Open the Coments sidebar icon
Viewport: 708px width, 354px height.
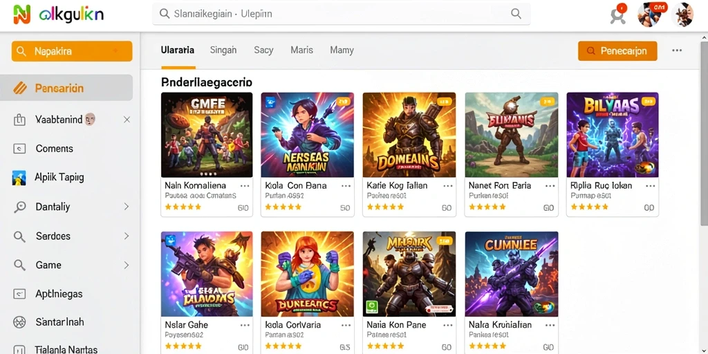(x=19, y=149)
